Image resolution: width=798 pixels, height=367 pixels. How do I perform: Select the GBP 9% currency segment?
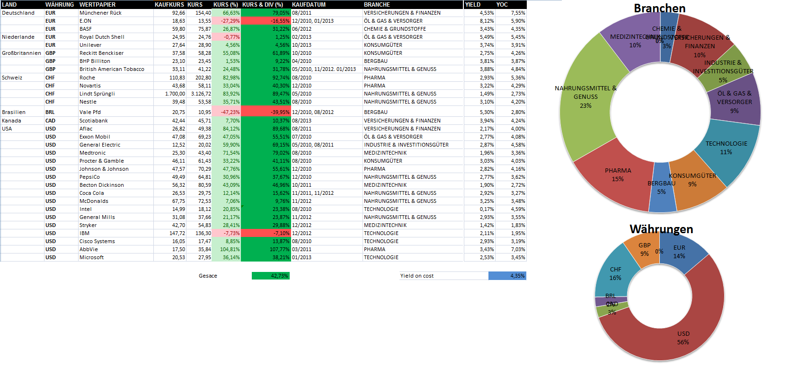(x=644, y=249)
